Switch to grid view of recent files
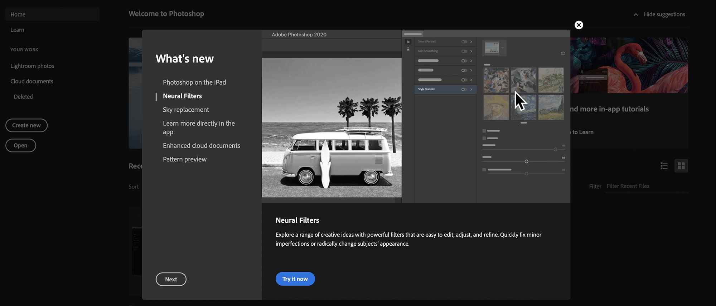This screenshot has height=306, width=716. point(681,166)
